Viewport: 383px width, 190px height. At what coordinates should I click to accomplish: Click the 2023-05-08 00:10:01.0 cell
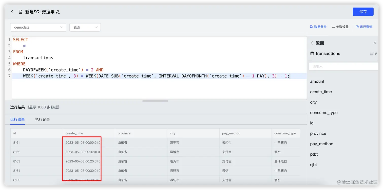(89, 152)
